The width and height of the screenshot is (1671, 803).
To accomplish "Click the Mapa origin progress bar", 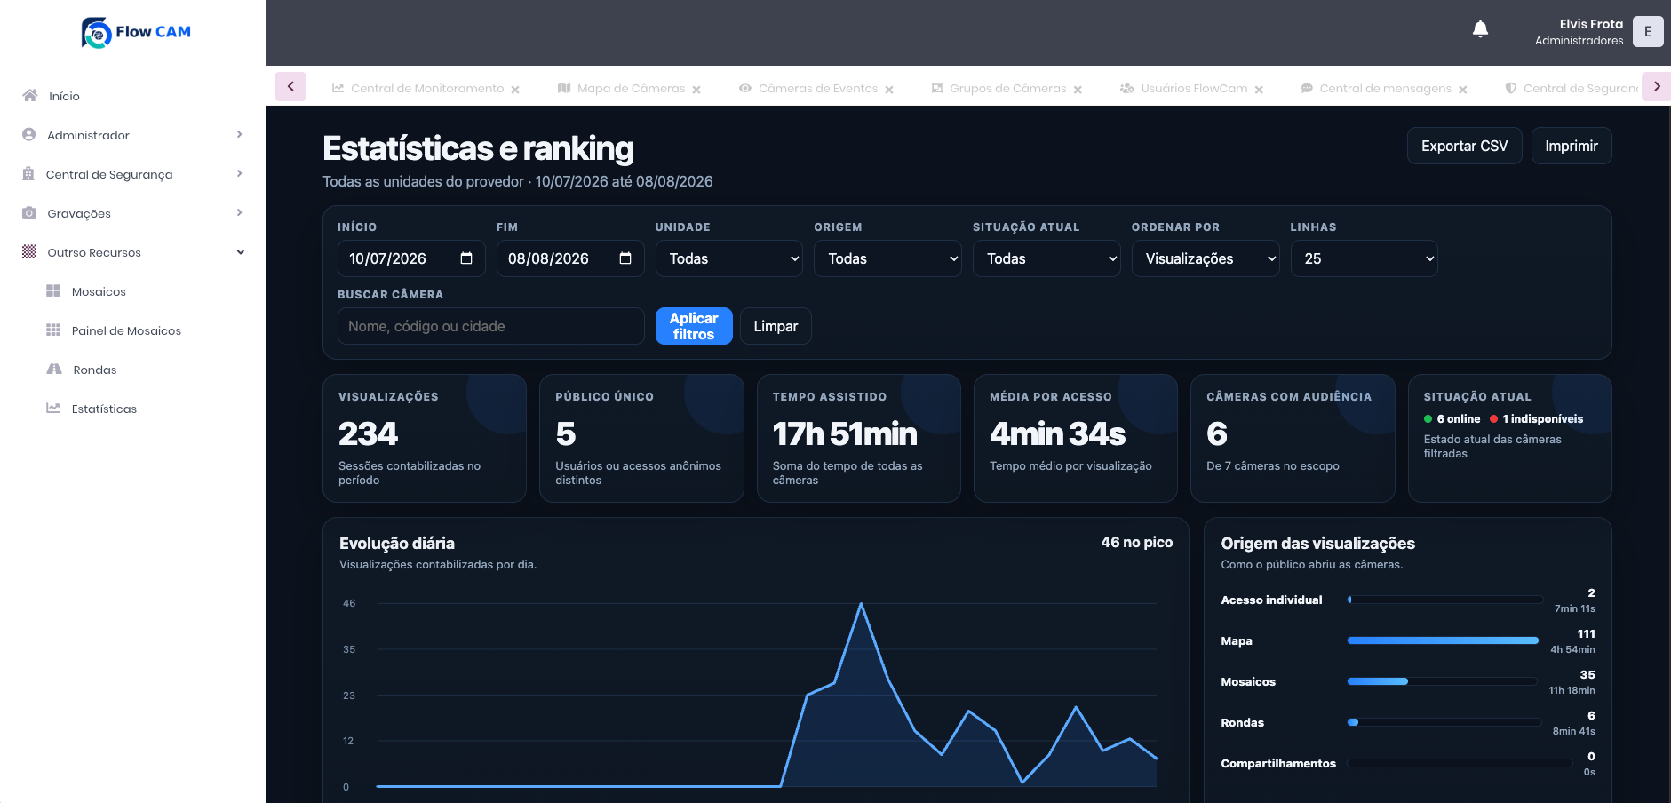I will 1444,640.
